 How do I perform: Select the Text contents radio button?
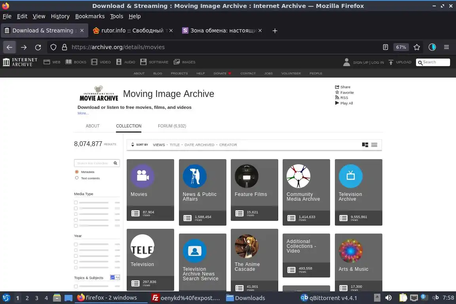77,178
